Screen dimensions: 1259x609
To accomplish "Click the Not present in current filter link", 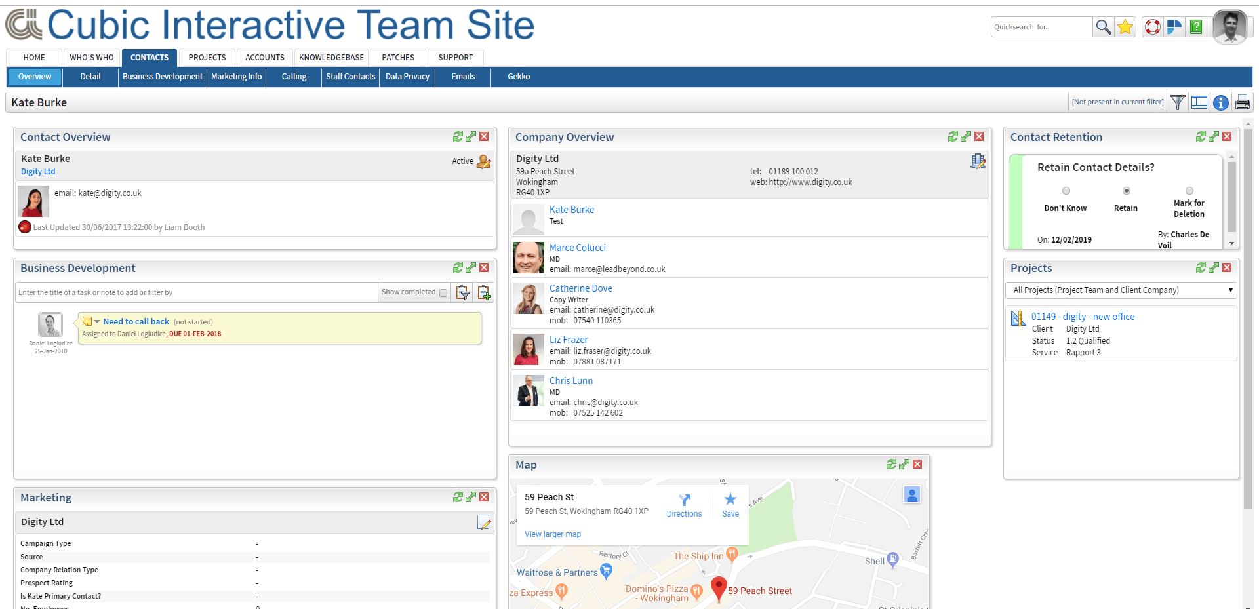I will (1118, 102).
